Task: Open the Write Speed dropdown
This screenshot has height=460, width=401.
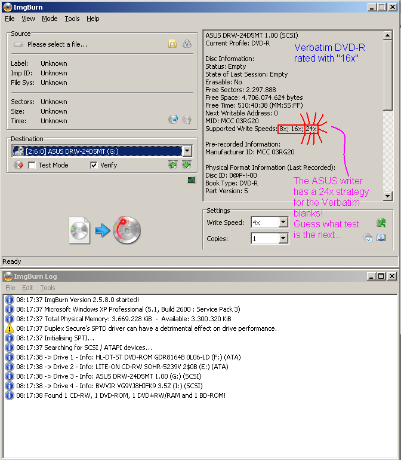Action: [283, 222]
